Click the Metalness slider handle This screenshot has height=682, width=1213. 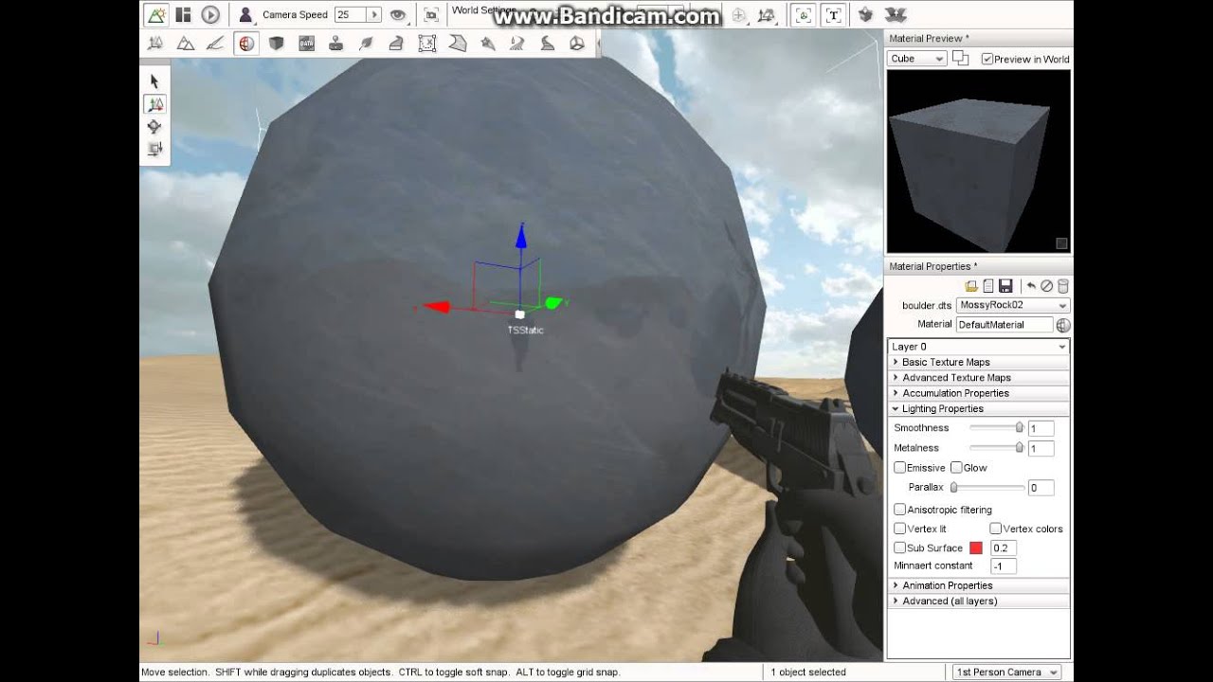pos(1020,448)
